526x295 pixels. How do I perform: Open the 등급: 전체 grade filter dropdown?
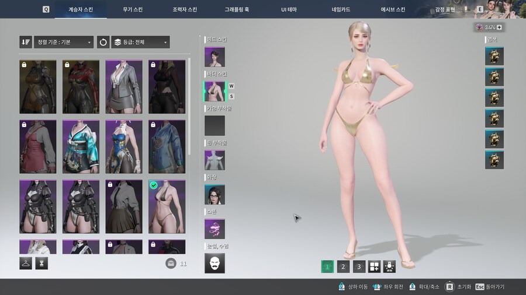(x=140, y=42)
